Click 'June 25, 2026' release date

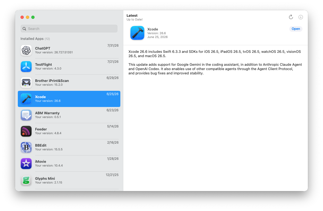click(157, 37)
